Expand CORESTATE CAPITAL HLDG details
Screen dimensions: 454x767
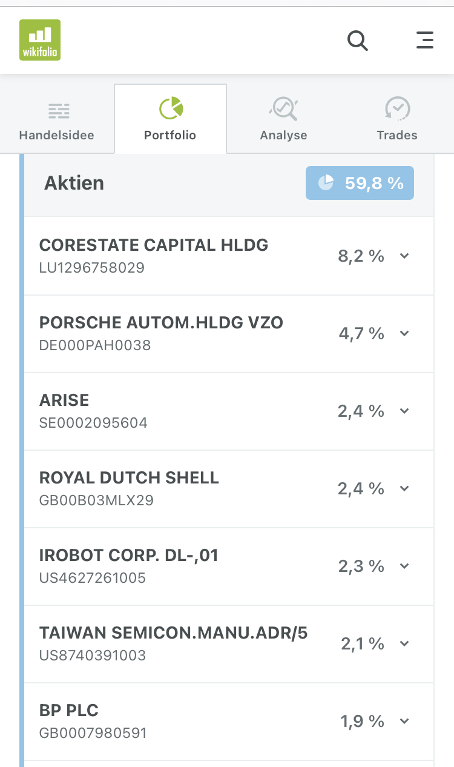(404, 256)
